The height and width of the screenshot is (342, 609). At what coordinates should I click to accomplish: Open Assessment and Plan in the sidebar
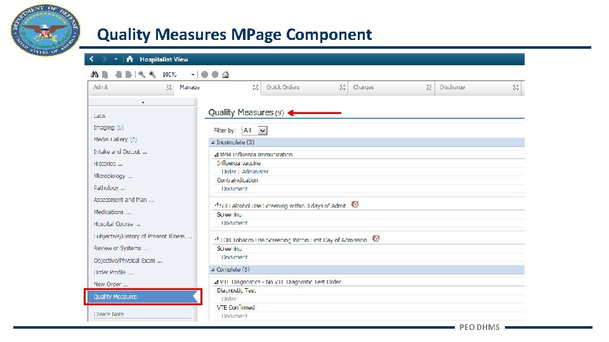pos(124,199)
